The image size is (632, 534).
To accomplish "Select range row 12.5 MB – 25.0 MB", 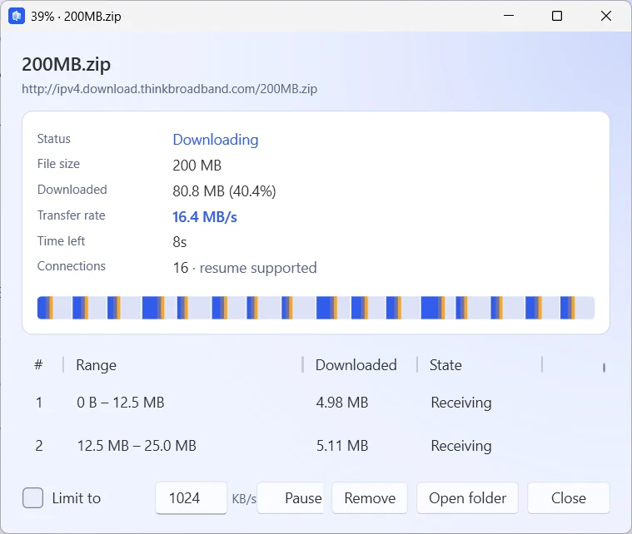I will tap(316, 445).
